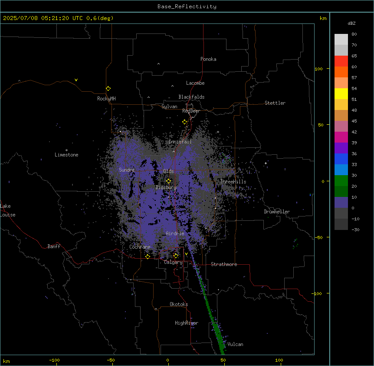Screen dimensions: 374x366
Task: Click the Lacombe city label
Action: [x=195, y=83]
